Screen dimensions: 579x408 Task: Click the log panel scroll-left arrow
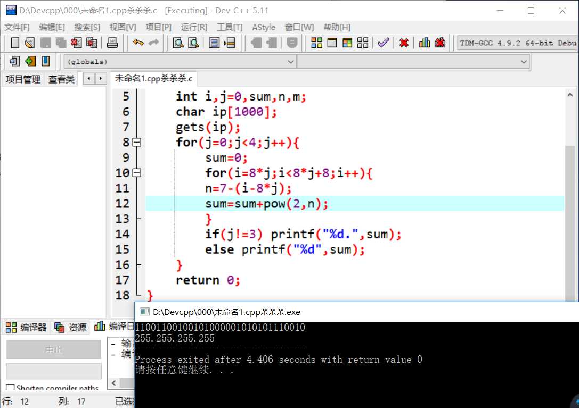point(114,383)
